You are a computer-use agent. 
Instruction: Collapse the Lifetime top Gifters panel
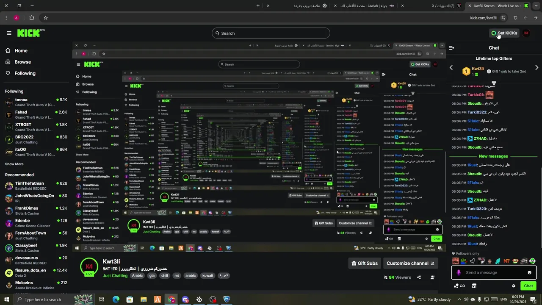click(x=494, y=82)
